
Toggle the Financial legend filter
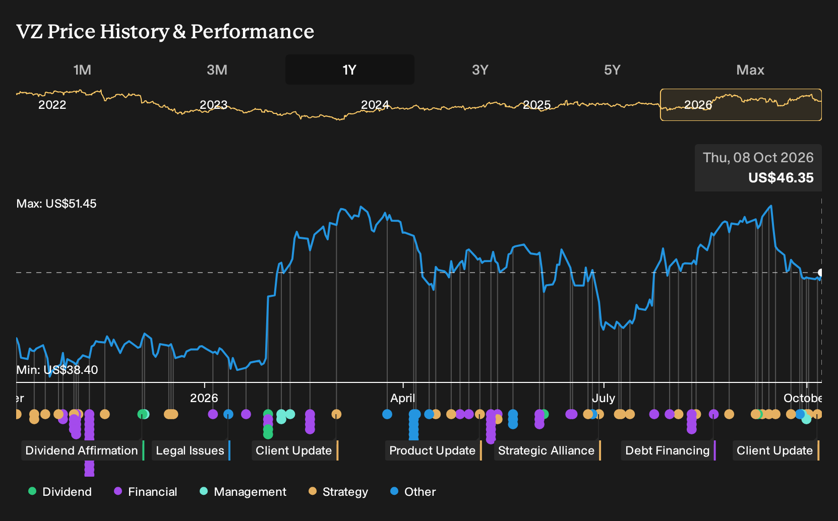(x=146, y=492)
